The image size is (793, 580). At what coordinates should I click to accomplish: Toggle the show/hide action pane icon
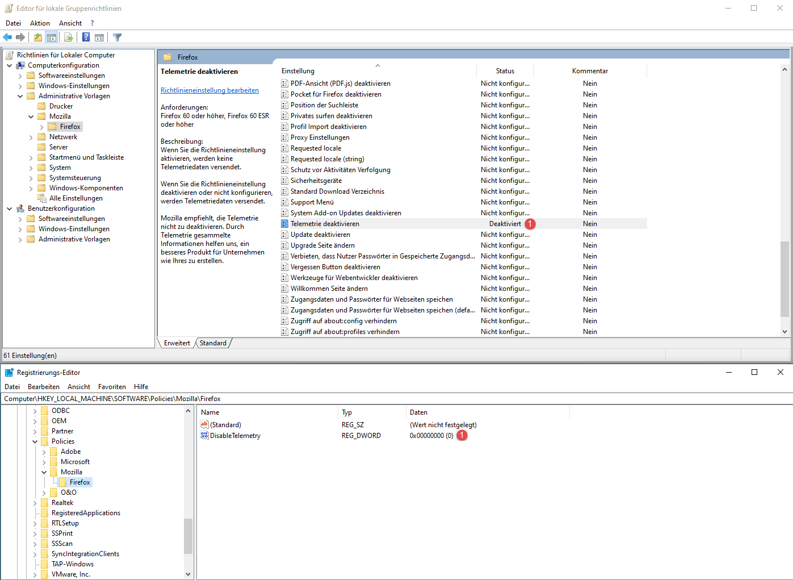99,37
